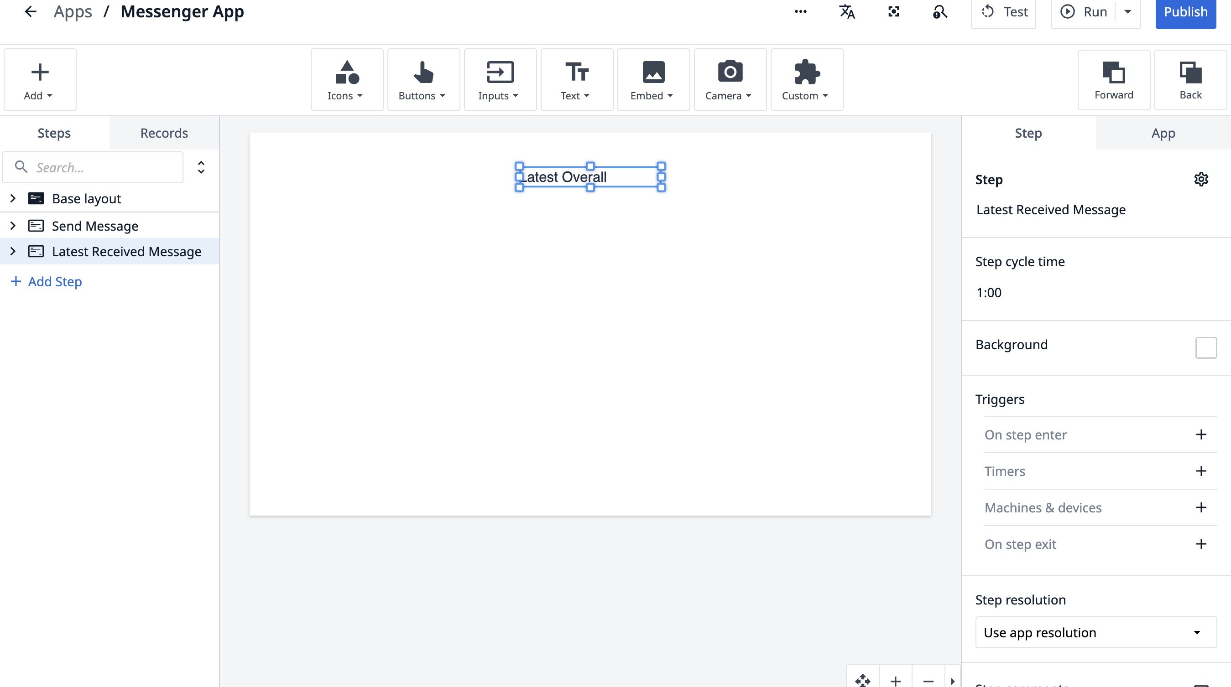Viewport: 1231px width, 687px height.
Task: Add a Timers trigger
Action: tap(1201, 471)
